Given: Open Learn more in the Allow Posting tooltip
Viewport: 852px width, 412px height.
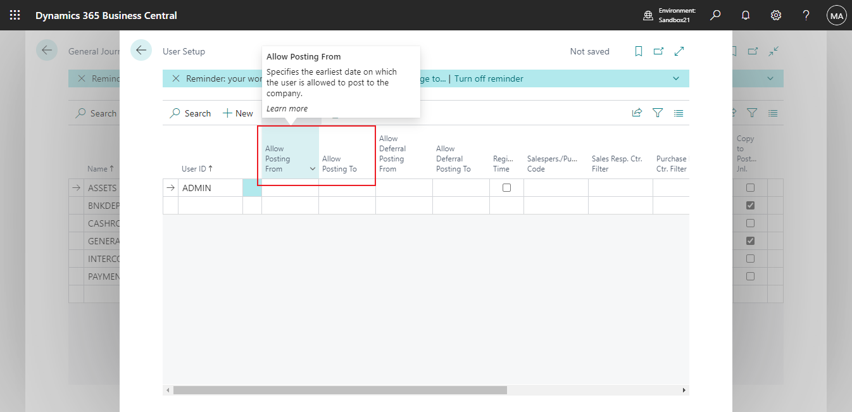Looking at the screenshot, I should (x=287, y=108).
